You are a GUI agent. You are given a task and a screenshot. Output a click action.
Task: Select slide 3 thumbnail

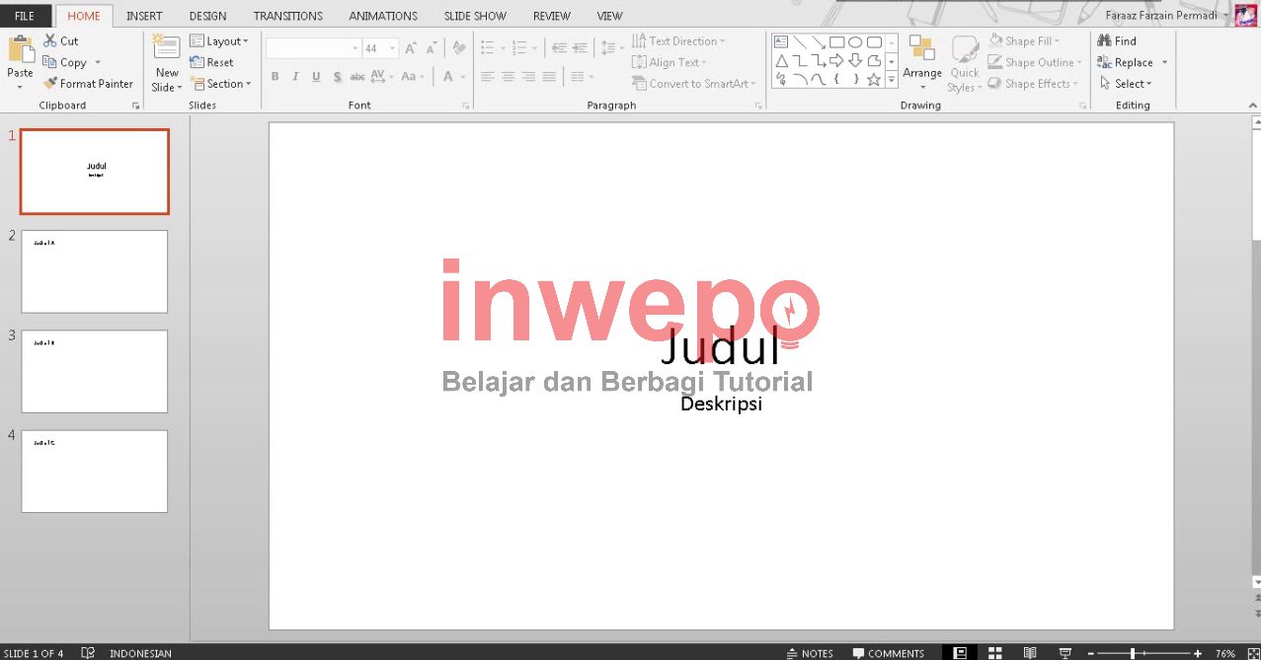95,371
